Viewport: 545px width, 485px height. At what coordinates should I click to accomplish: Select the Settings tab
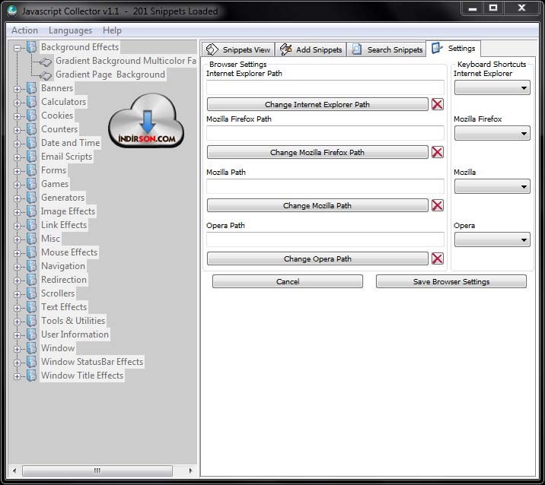click(454, 49)
